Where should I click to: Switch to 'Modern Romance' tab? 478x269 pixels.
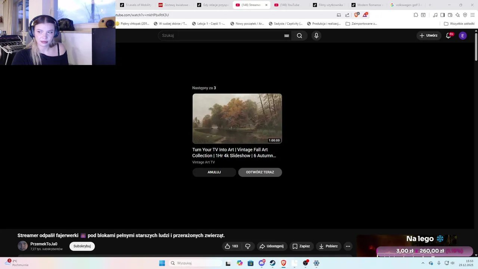(367, 5)
